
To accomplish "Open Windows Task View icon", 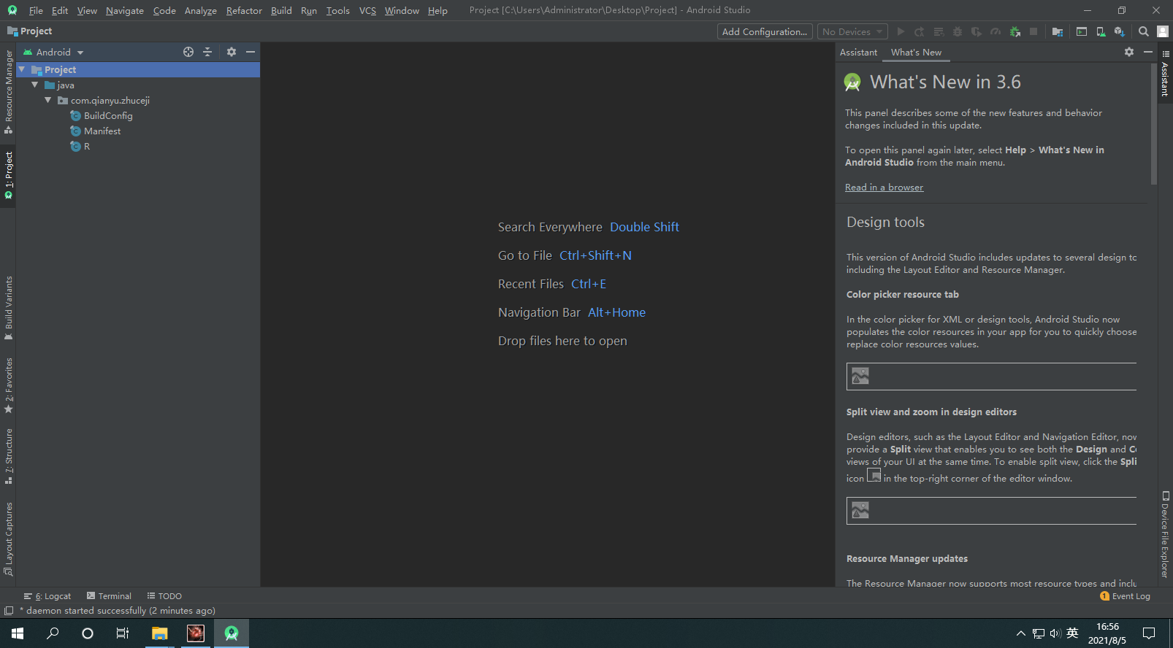I will (123, 633).
